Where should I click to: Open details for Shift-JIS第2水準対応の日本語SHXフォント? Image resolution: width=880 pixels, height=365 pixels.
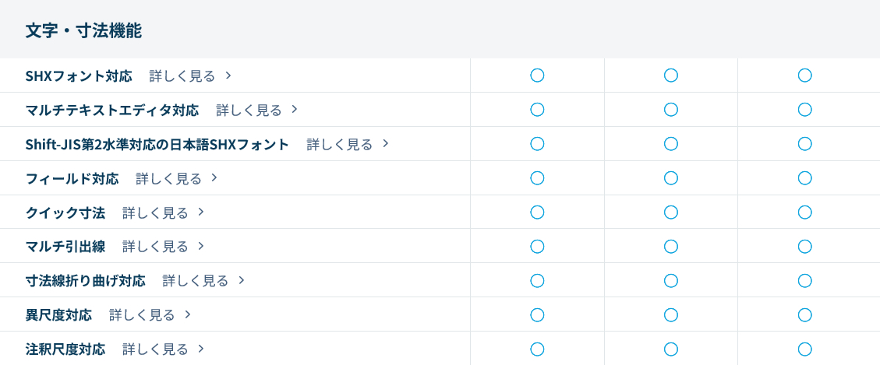click(339, 144)
